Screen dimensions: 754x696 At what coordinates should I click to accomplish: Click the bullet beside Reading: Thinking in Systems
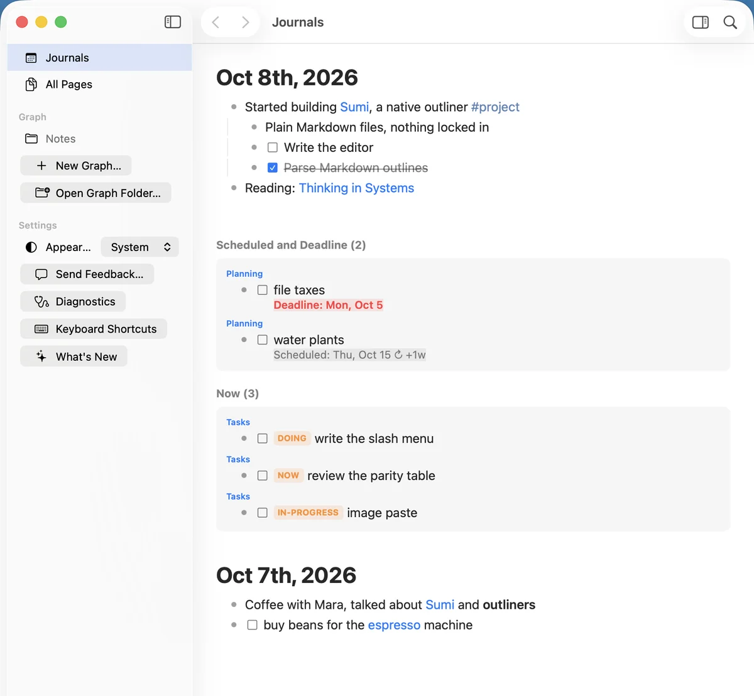click(x=234, y=188)
